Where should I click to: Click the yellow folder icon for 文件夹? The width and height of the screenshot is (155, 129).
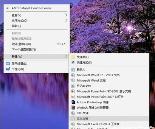tap(73, 57)
